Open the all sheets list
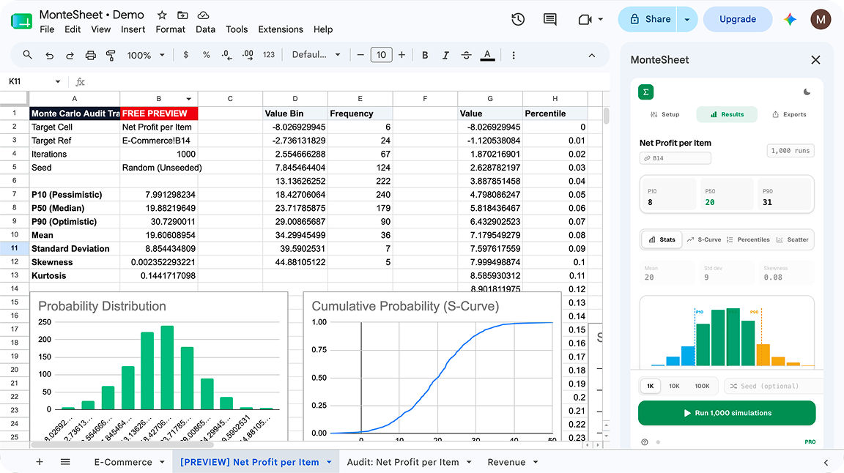Image resolution: width=844 pixels, height=473 pixels. tap(65, 462)
